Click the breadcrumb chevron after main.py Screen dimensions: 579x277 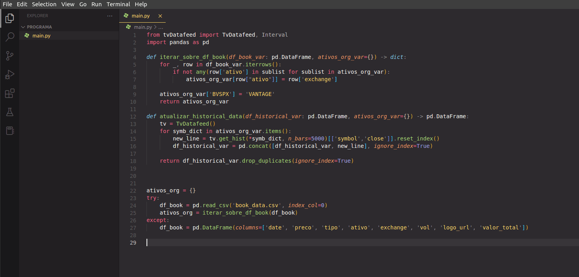pos(155,27)
